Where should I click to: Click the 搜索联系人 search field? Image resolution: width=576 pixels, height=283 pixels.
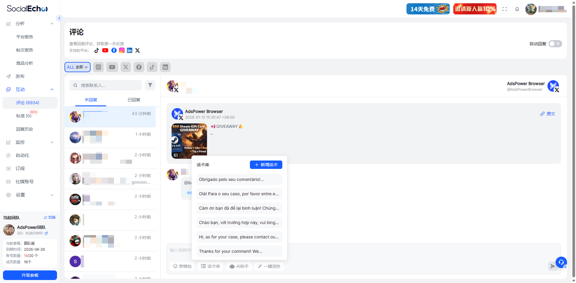pyautogui.click(x=108, y=85)
